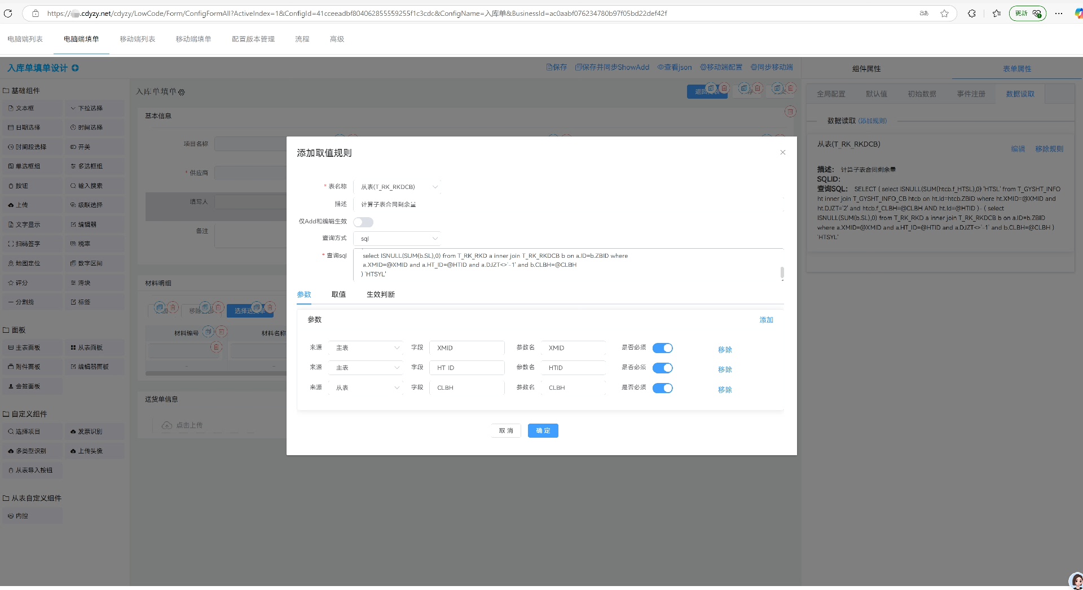The width and height of the screenshot is (1083, 590).
Task: Click the 确定 button
Action: (543, 431)
